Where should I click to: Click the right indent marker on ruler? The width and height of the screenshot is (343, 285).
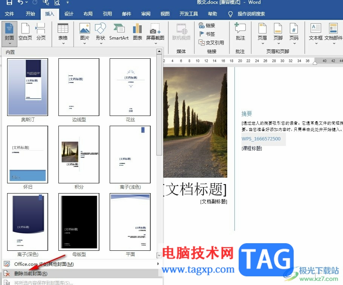pyautogui.click(x=315, y=63)
